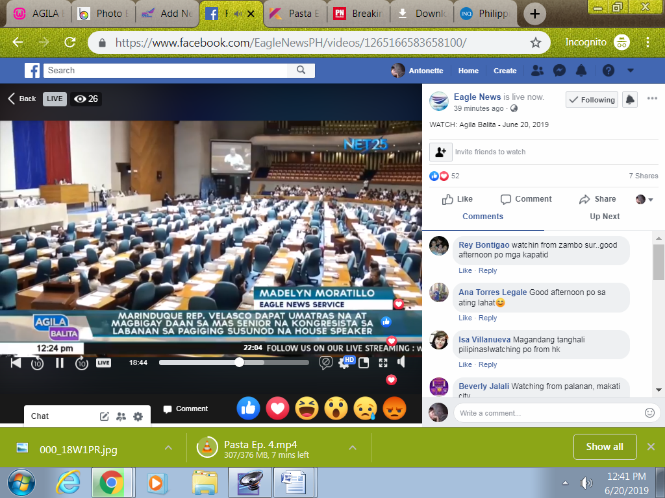Toggle live notifications bell beside Following
This screenshot has height=498, width=665.
(x=629, y=100)
